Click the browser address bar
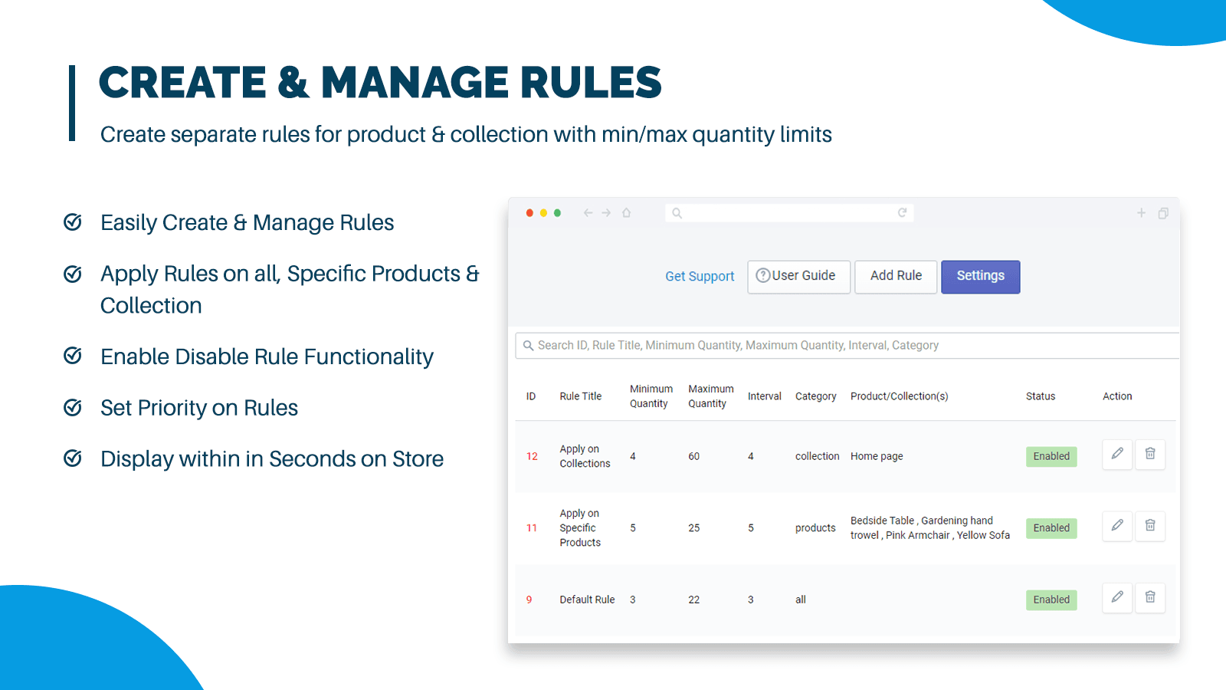The width and height of the screenshot is (1226, 690). [789, 213]
